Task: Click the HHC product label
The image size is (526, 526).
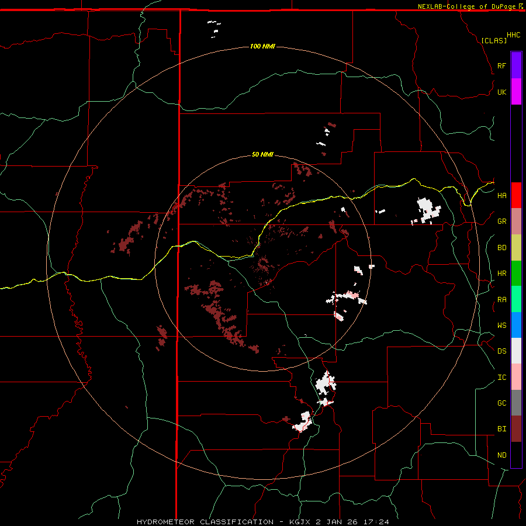Action: (x=514, y=35)
